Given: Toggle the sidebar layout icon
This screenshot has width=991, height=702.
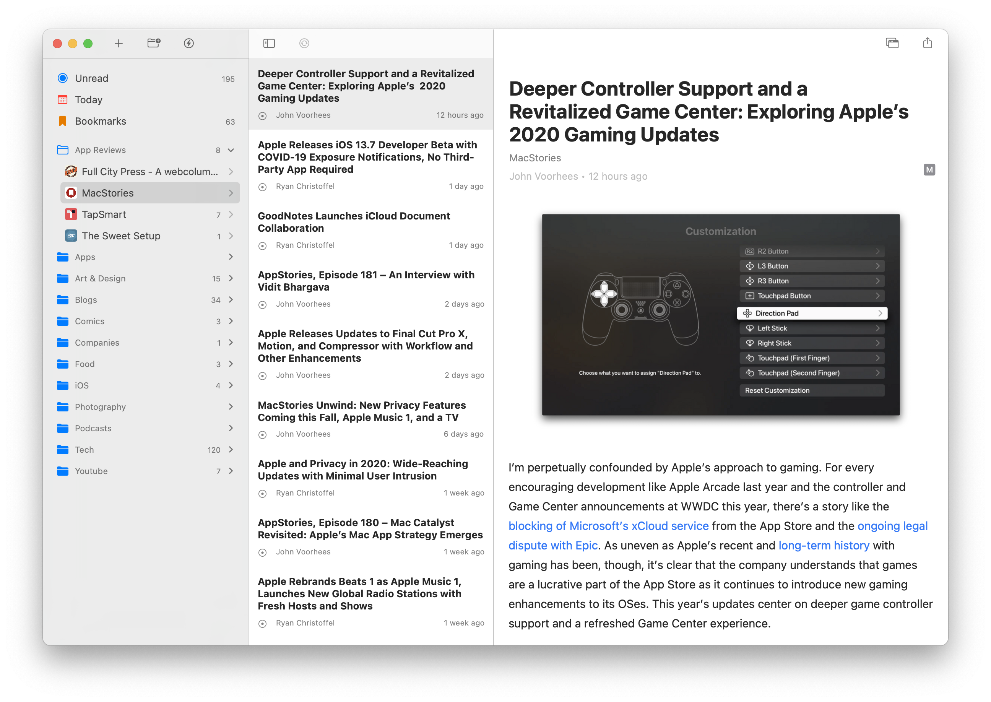Looking at the screenshot, I should click(269, 43).
